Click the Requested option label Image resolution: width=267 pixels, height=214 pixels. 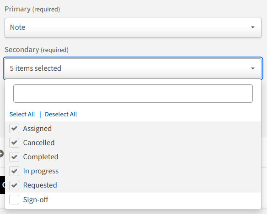(40, 185)
